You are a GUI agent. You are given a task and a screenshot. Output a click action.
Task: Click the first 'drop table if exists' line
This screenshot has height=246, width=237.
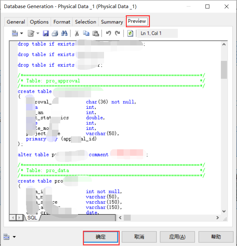(x=46, y=44)
